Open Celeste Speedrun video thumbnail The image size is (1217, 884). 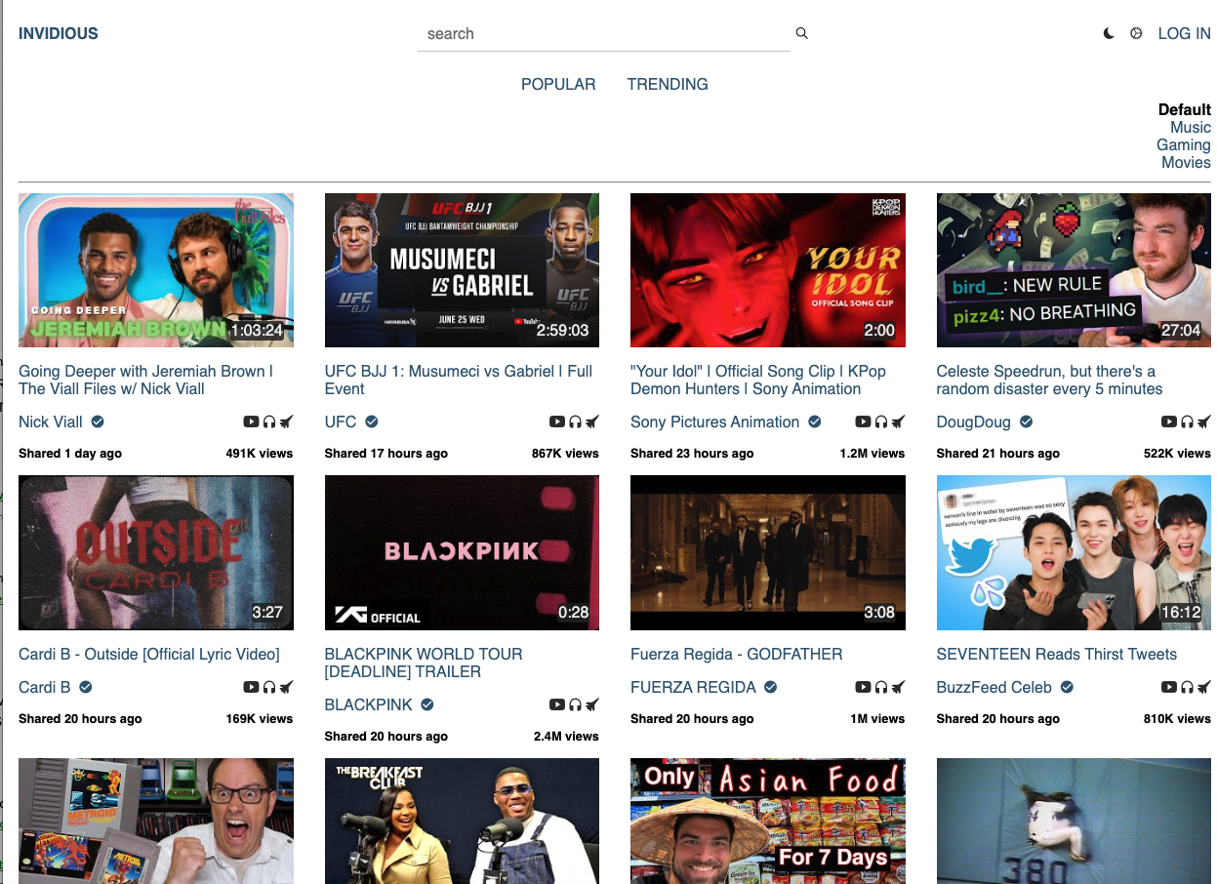tap(1074, 270)
